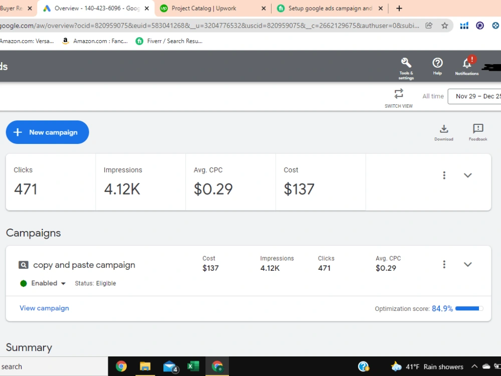Image resolution: width=501 pixels, height=376 pixels.
Task: Click All time label
Action: click(x=433, y=96)
